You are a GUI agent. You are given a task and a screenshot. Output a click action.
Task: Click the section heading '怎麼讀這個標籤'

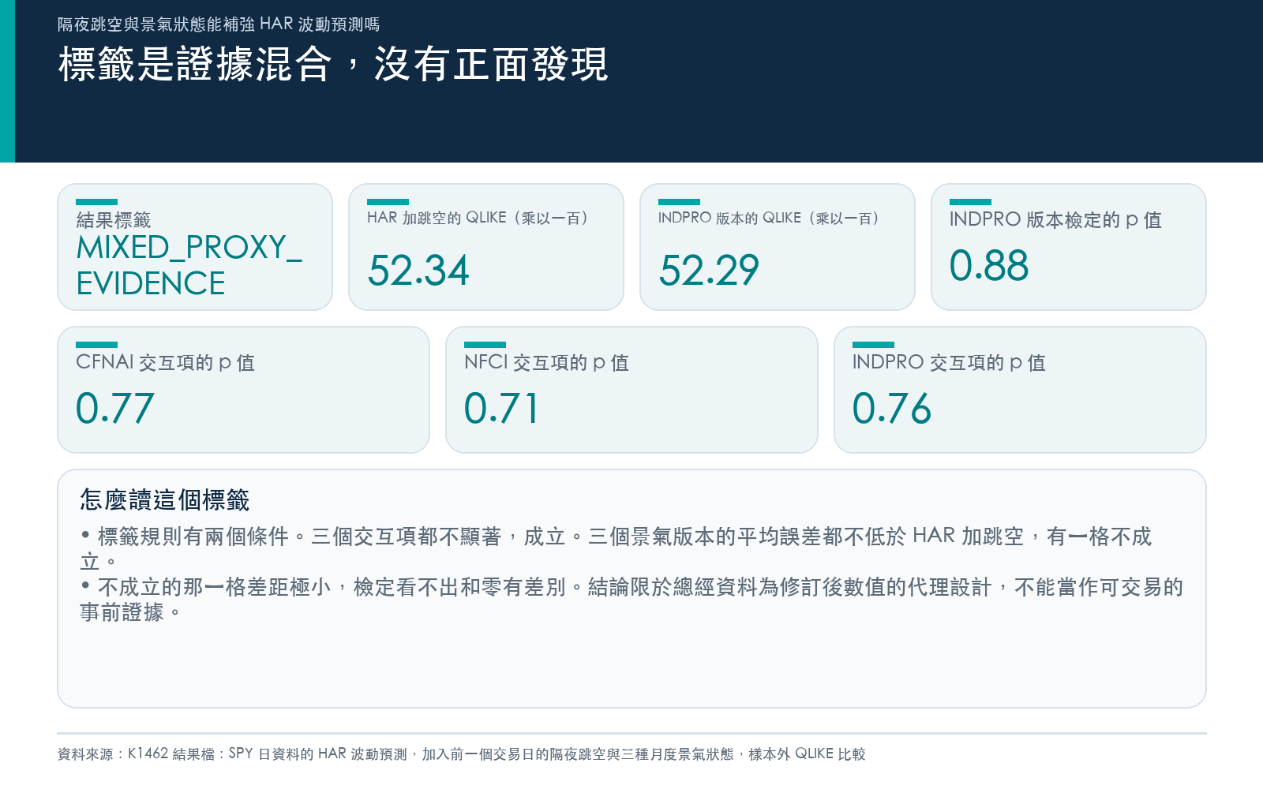pyautogui.click(x=165, y=499)
